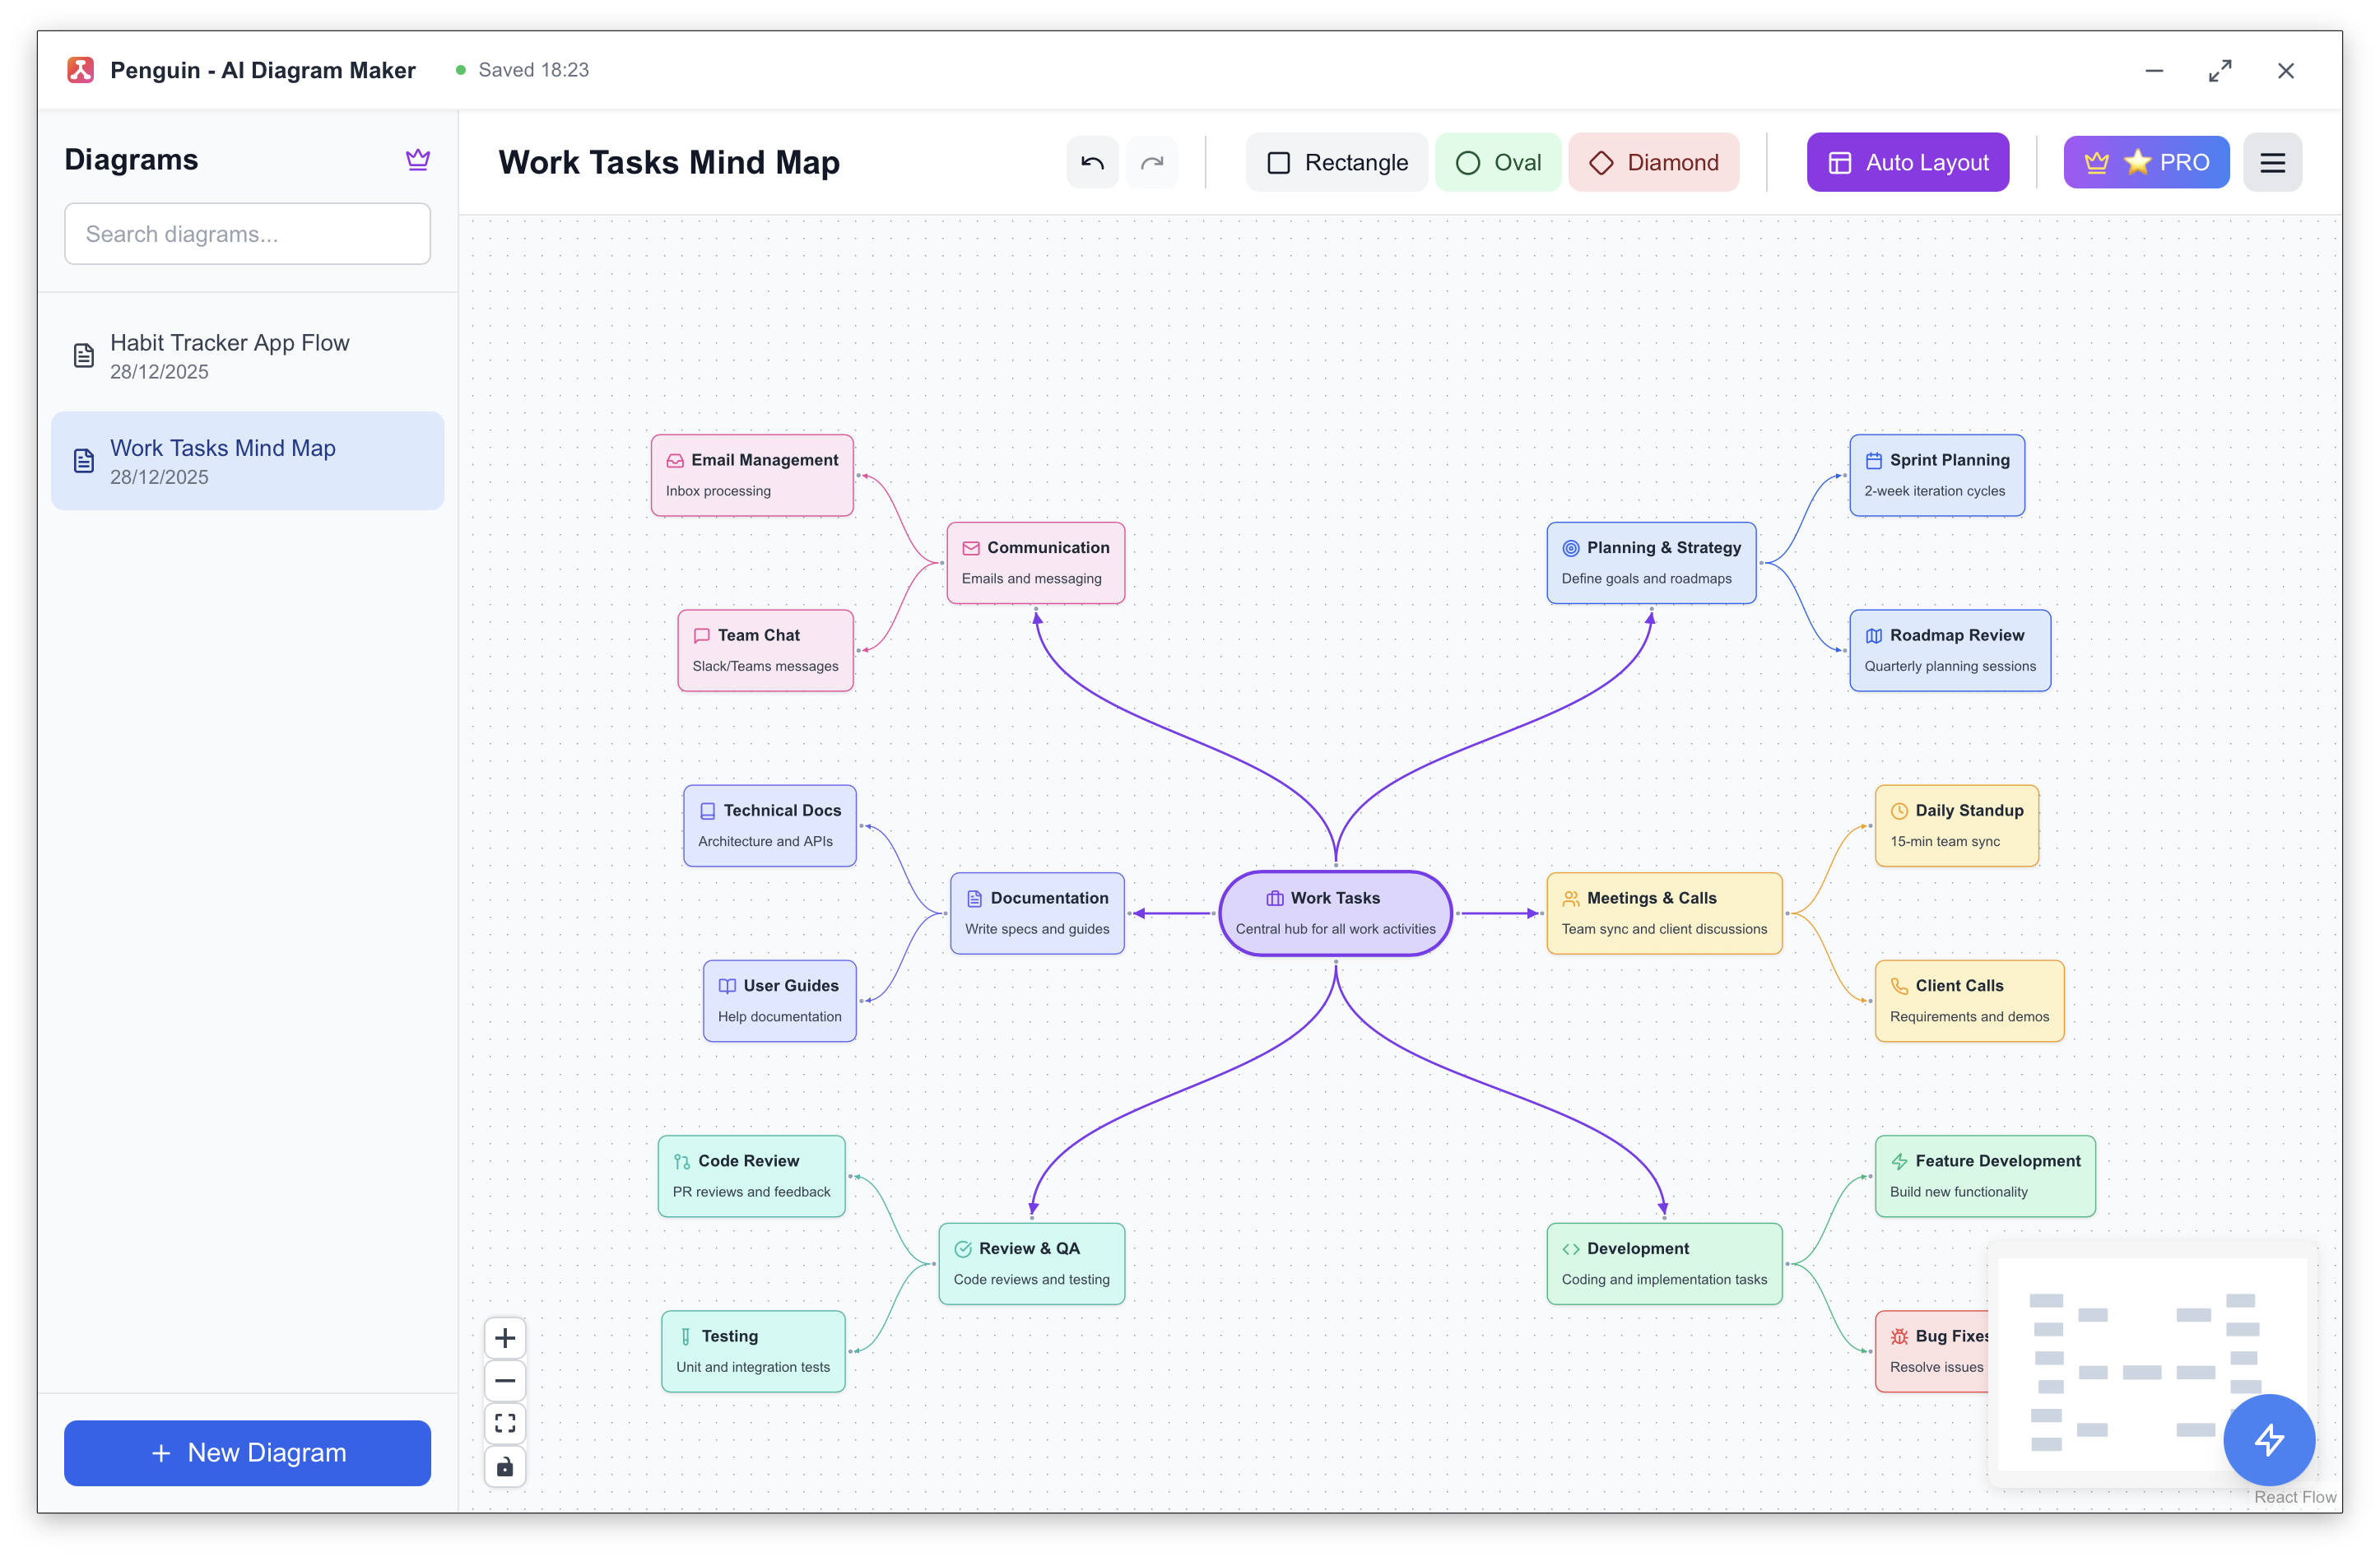Select the Diamond shape option
Screen dimensions: 2380x1557
tap(1653, 162)
